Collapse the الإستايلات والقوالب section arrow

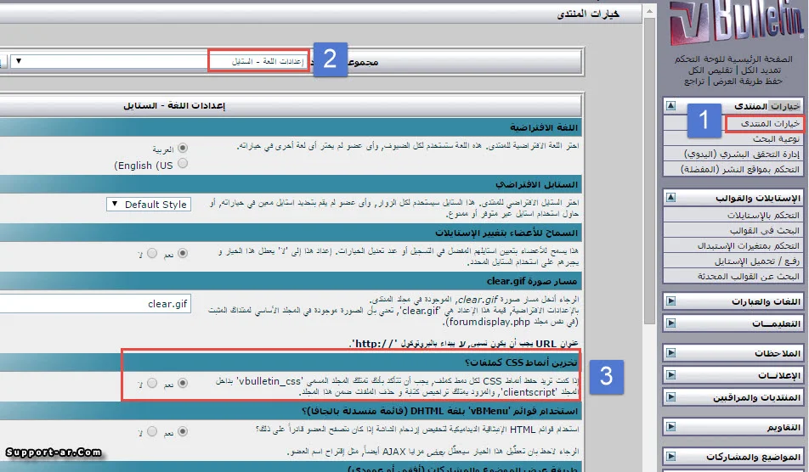pos(670,198)
